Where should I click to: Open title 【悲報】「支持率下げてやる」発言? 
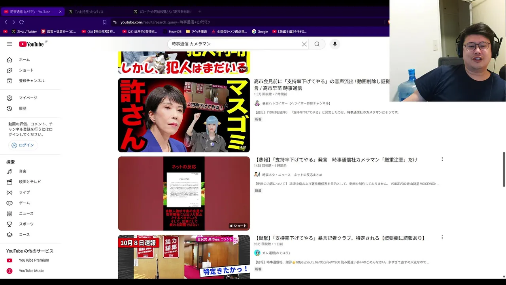(336, 160)
